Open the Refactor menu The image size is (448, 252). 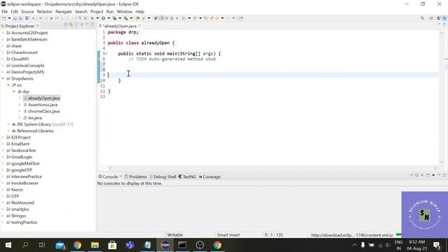click(45, 11)
